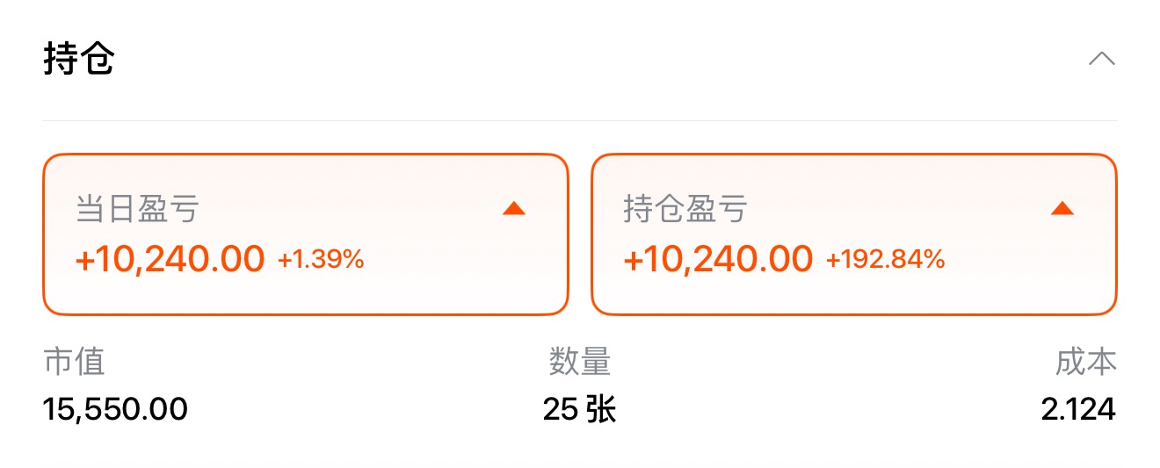Click the orange triangle in 当日盈亏 card
Image resolution: width=1160 pixels, height=468 pixels.
514,208
